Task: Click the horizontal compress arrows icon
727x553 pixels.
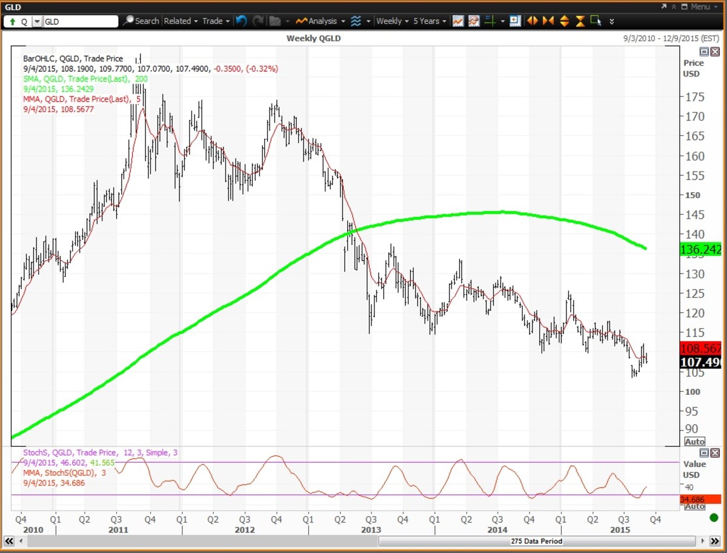Action: pyautogui.click(x=548, y=21)
